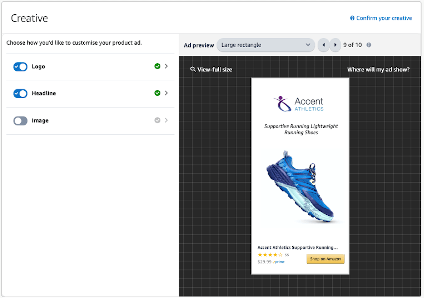Click the Logo label
The height and width of the screenshot is (298, 424).
point(38,67)
